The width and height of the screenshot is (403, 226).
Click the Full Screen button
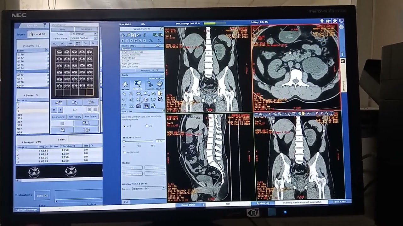86,29
